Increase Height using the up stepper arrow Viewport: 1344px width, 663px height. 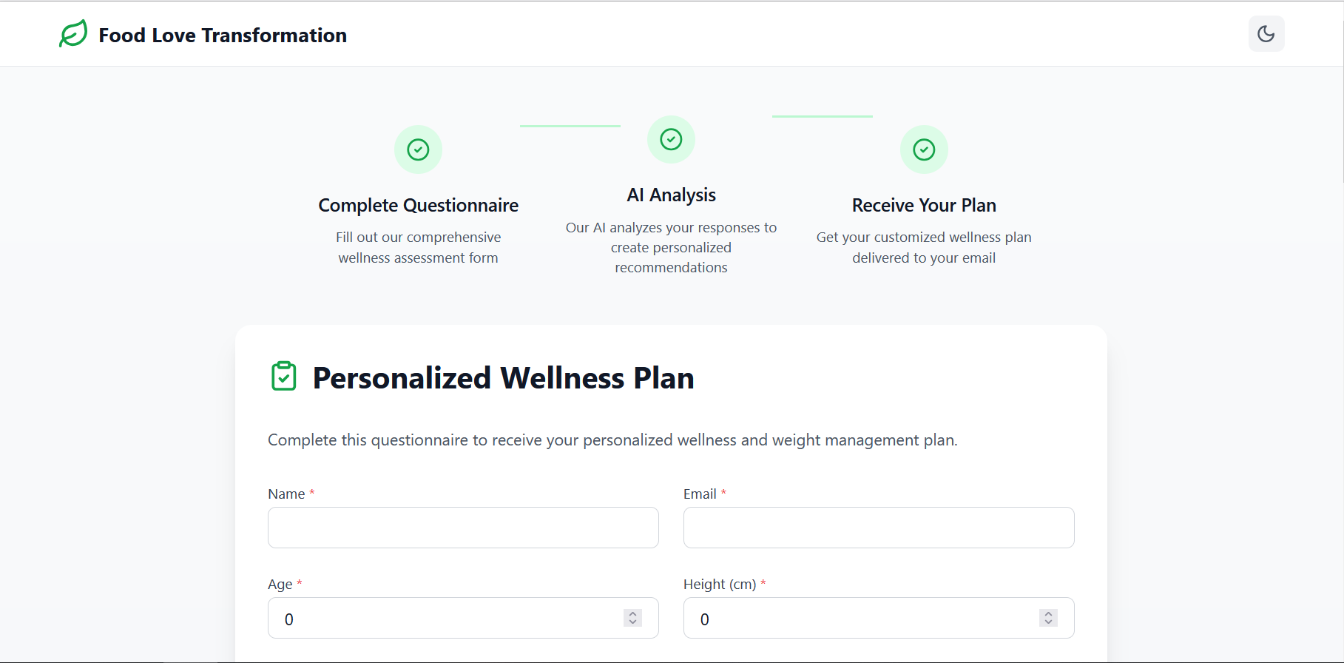point(1048,613)
